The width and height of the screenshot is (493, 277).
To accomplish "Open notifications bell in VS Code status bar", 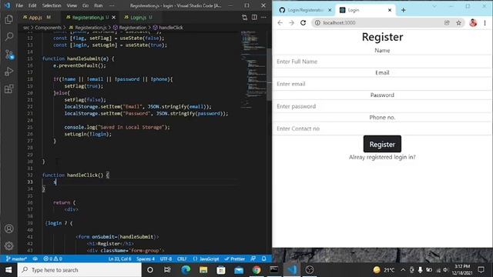I will (264, 259).
